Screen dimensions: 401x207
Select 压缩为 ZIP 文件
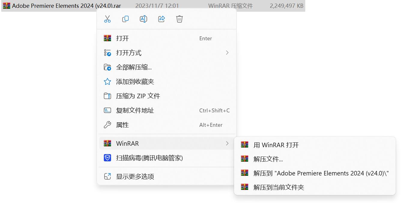point(138,96)
